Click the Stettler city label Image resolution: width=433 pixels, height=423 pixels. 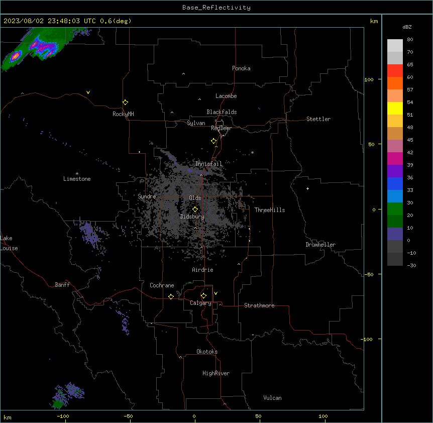318,119
